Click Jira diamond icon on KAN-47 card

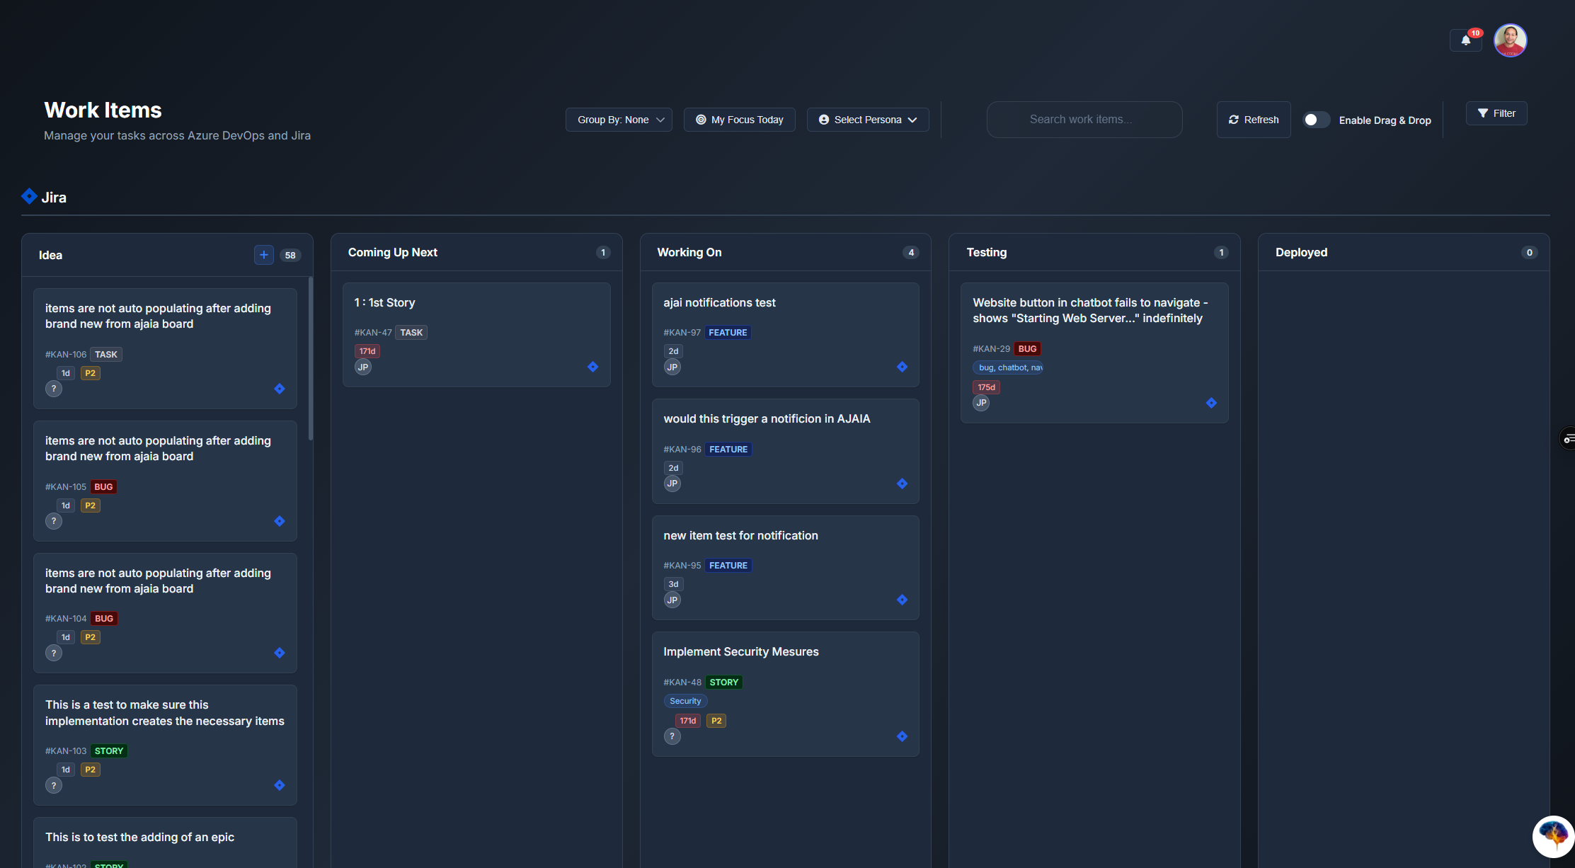tap(592, 367)
